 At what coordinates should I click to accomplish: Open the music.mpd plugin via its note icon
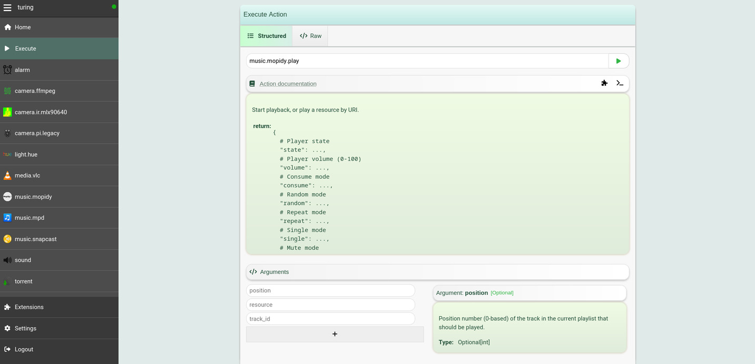tap(7, 218)
